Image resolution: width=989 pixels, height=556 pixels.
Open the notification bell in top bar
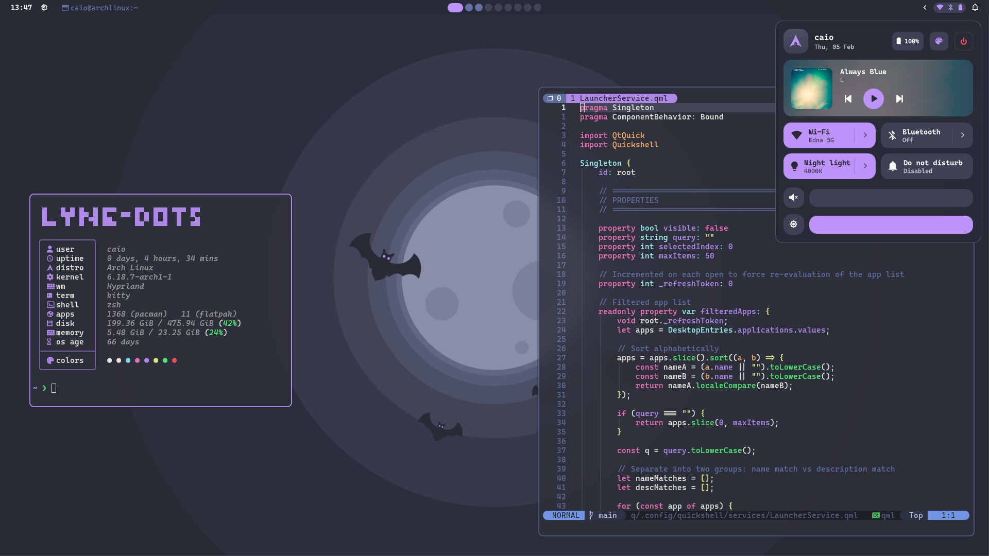(975, 8)
